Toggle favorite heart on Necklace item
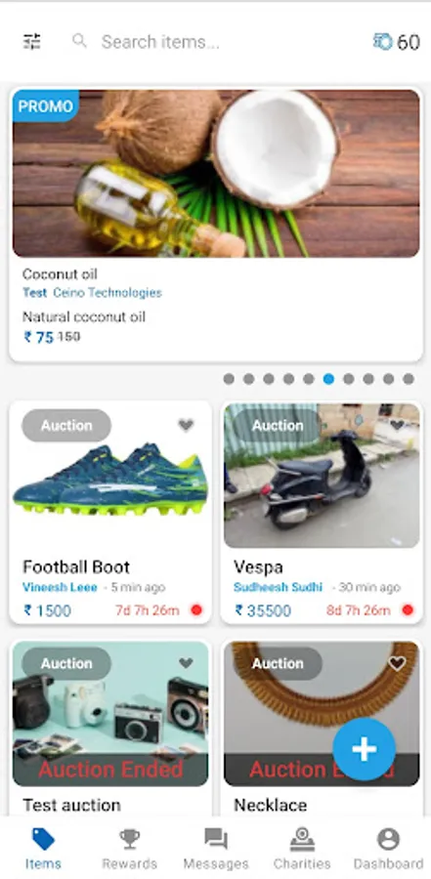 point(397,664)
